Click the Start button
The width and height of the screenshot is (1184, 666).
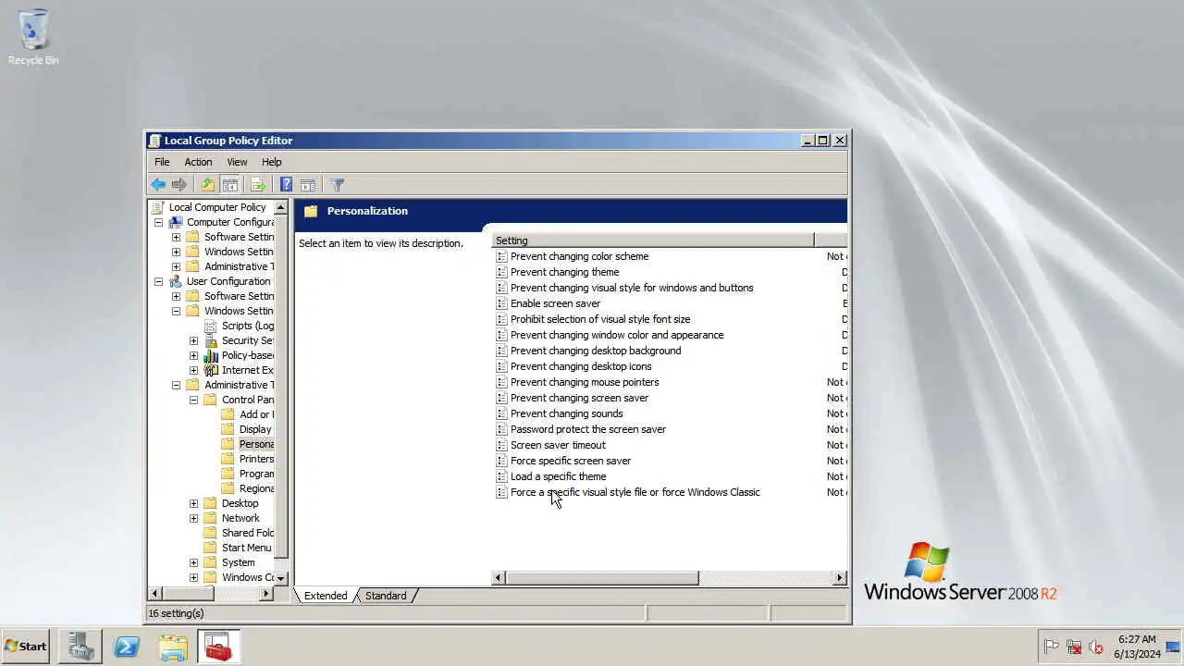(25, 647)
